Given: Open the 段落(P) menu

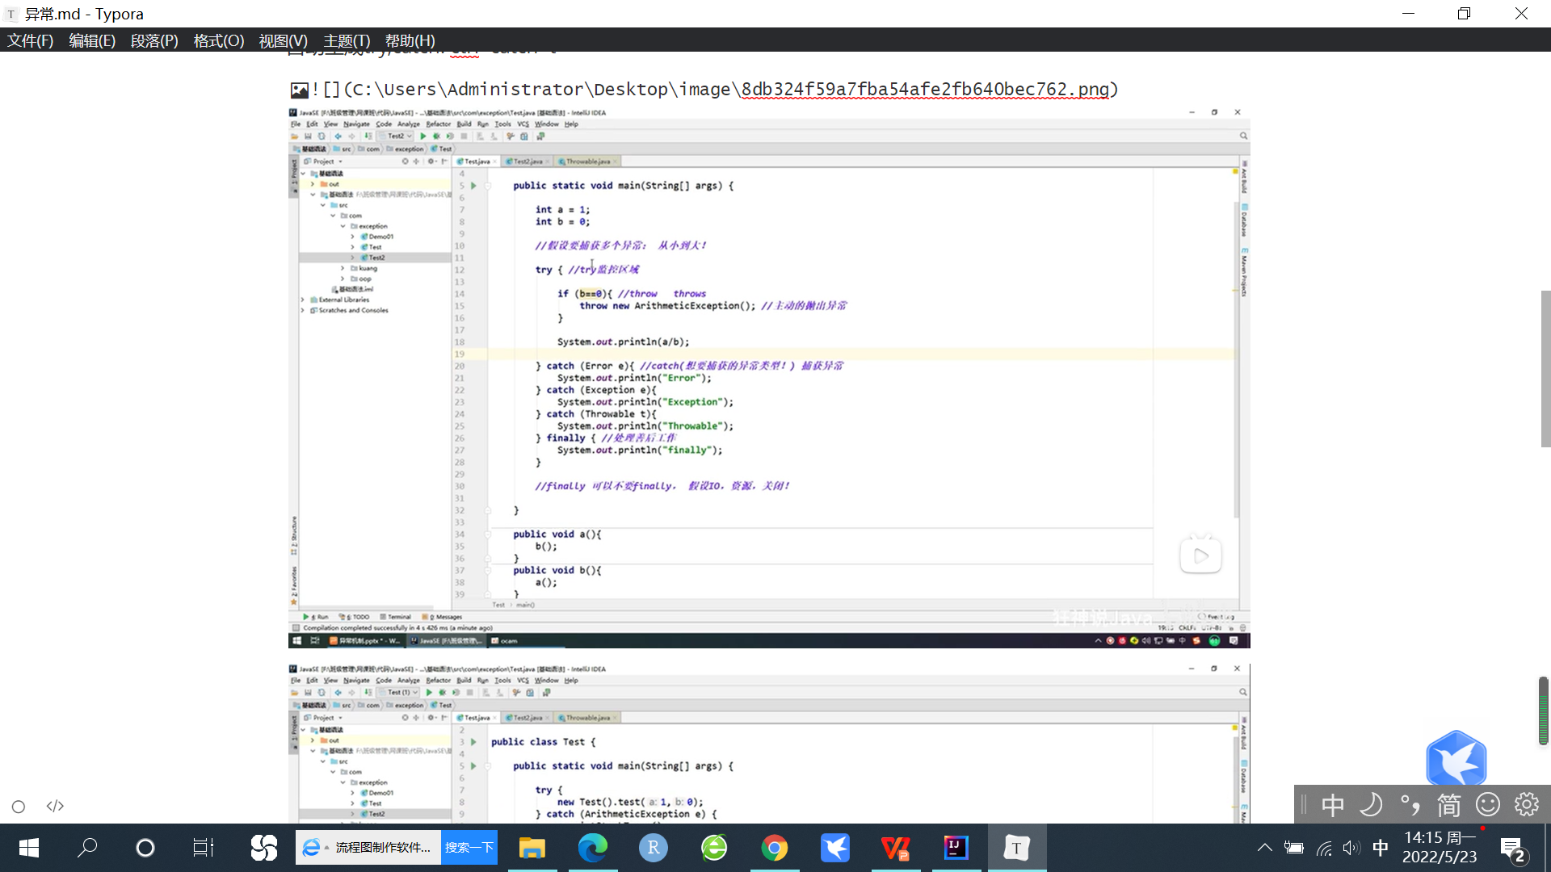Looking at the screenshot, I should [154, 40].
